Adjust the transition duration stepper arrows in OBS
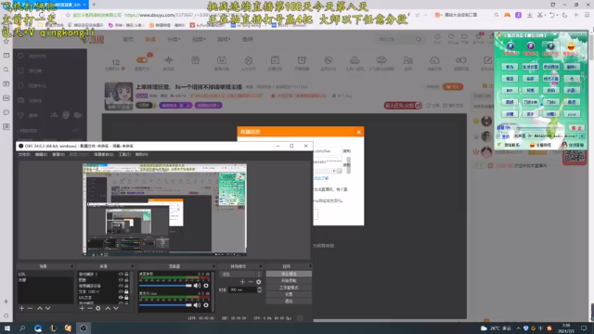 260,289
